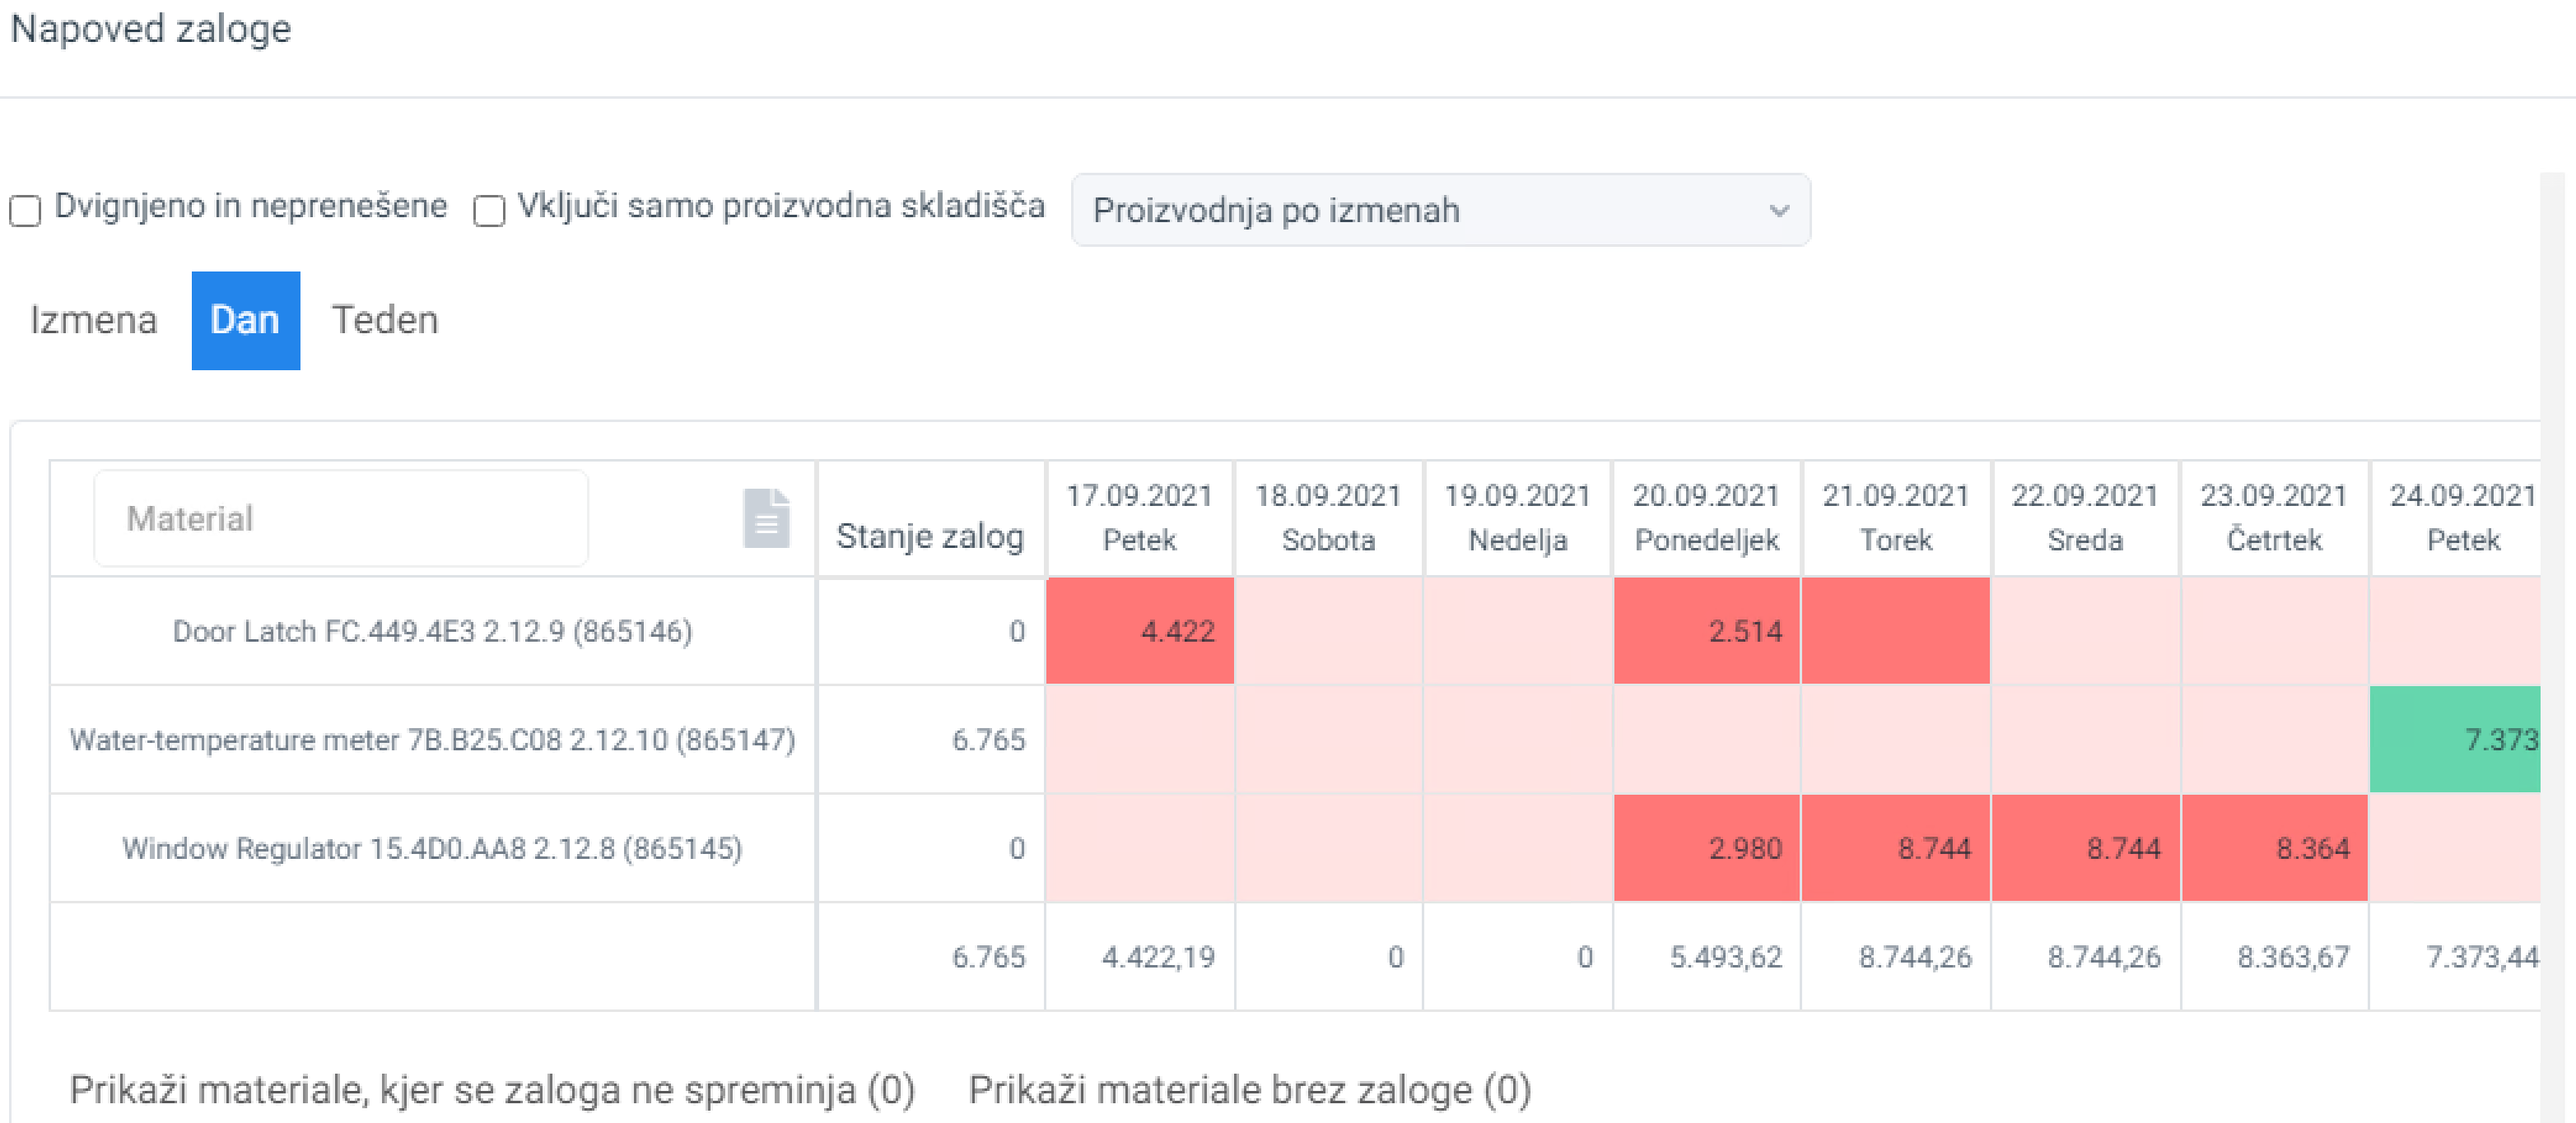Select the 19.09.2021 Nedelja column header
This screenshot has height=1123, width=2576.
[x=1517, y=517]
